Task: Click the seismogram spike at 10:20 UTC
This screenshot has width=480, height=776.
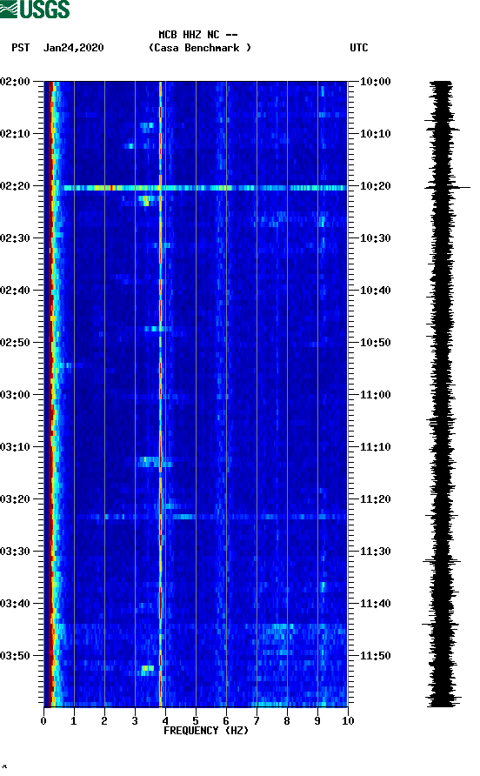Action: pos(448,188)
